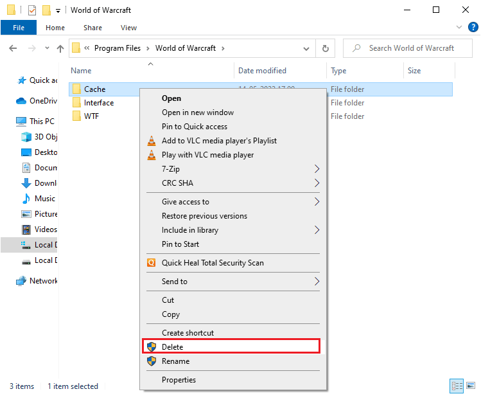Select the WTF folder

(x=91, y=116)
